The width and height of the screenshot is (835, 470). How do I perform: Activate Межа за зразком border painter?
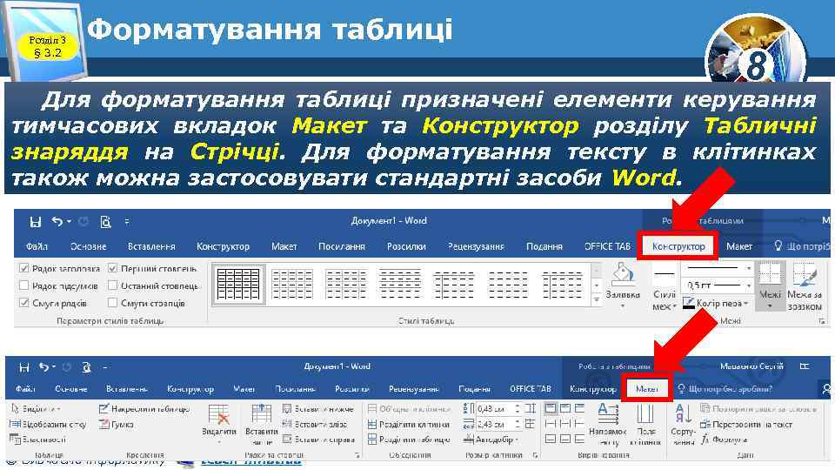tap(805, 286)
